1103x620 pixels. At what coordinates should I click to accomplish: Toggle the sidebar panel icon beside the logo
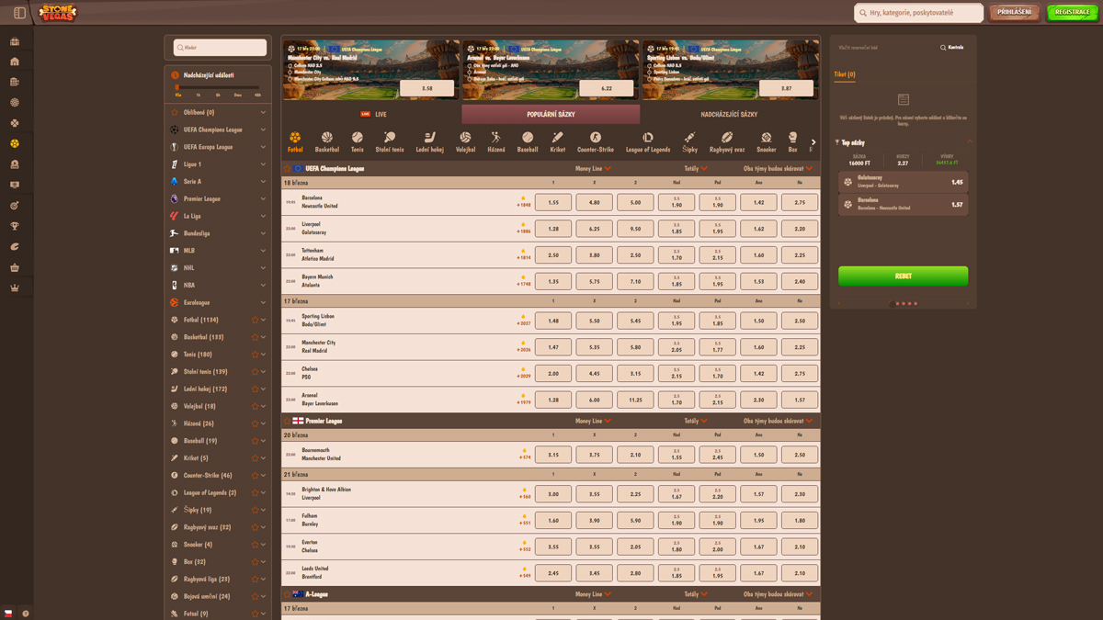pos(19,13)
